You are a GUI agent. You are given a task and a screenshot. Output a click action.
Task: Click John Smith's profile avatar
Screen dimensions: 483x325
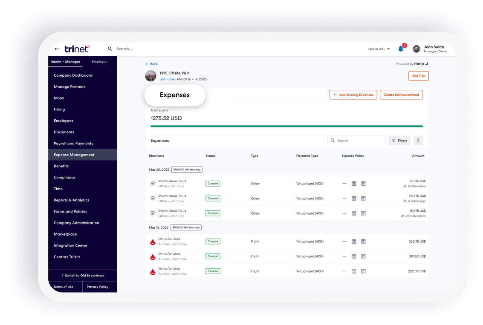[x=416, y=49]
